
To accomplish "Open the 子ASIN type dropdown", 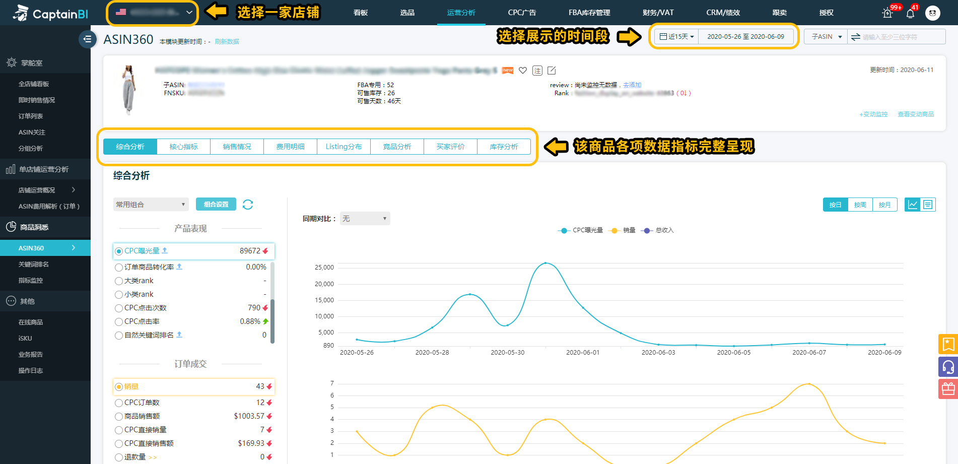I will (x=826, y=37).
